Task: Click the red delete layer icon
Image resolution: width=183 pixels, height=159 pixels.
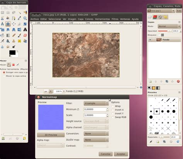Action: [178, 81]
